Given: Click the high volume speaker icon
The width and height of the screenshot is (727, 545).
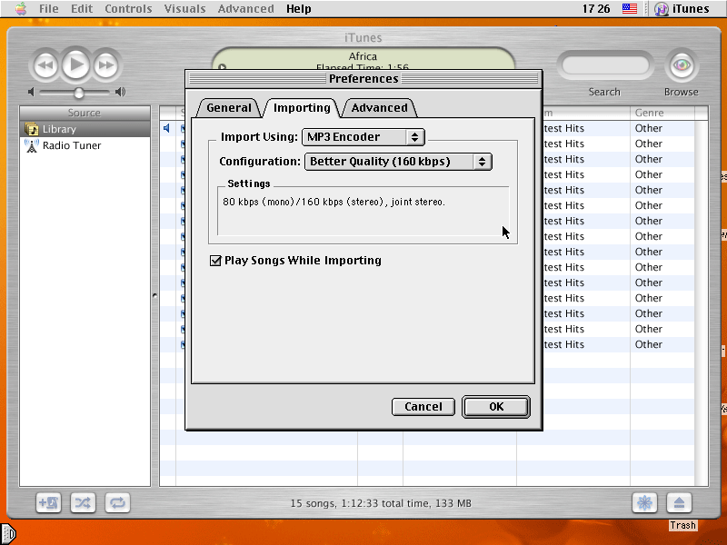Looking at the screenshot, I should click(121, 92).
